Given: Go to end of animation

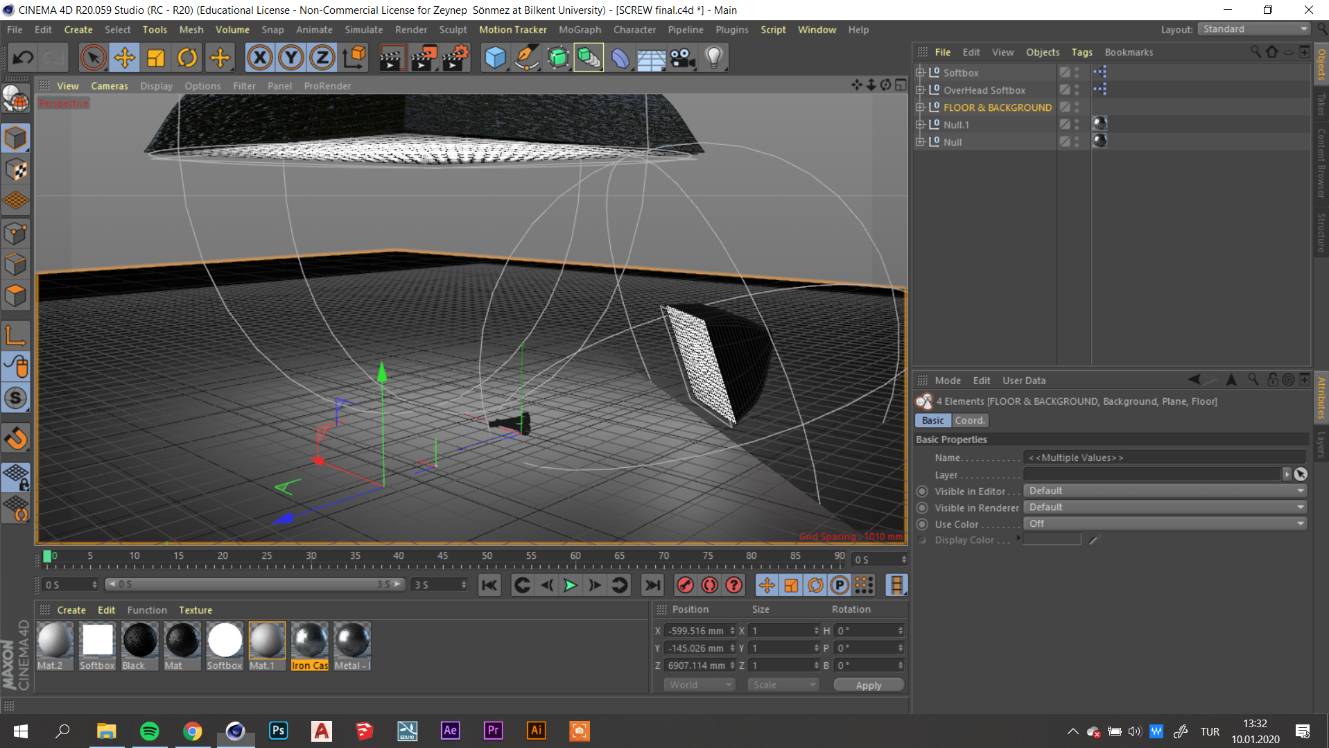Looking at the screenshot, I should click(652, 585).
